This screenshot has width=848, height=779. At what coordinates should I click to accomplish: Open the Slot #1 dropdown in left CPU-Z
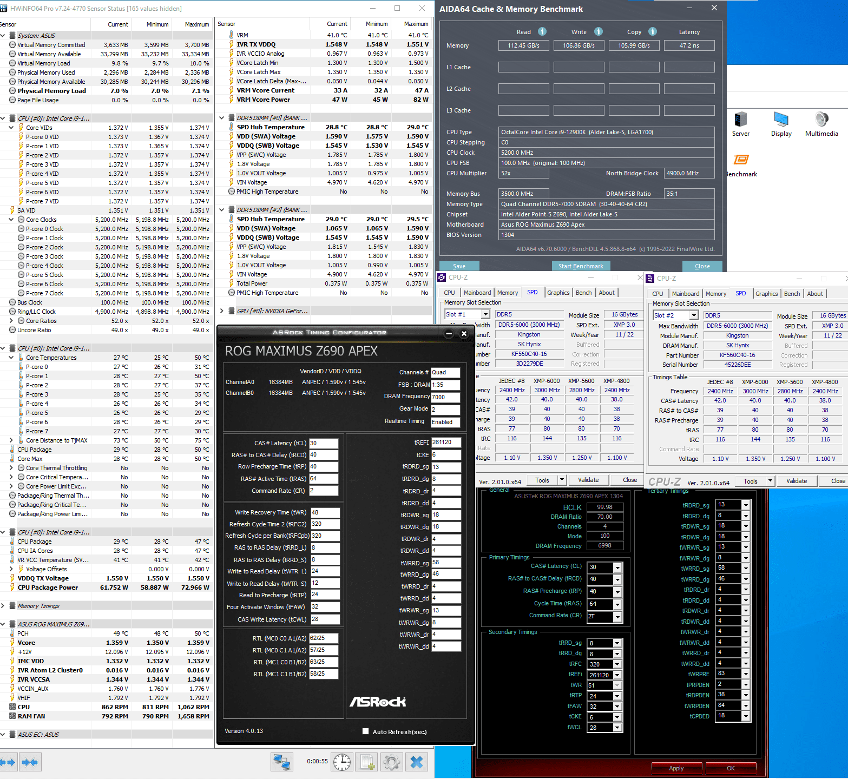pyautogui.click(x=485, y=314)
